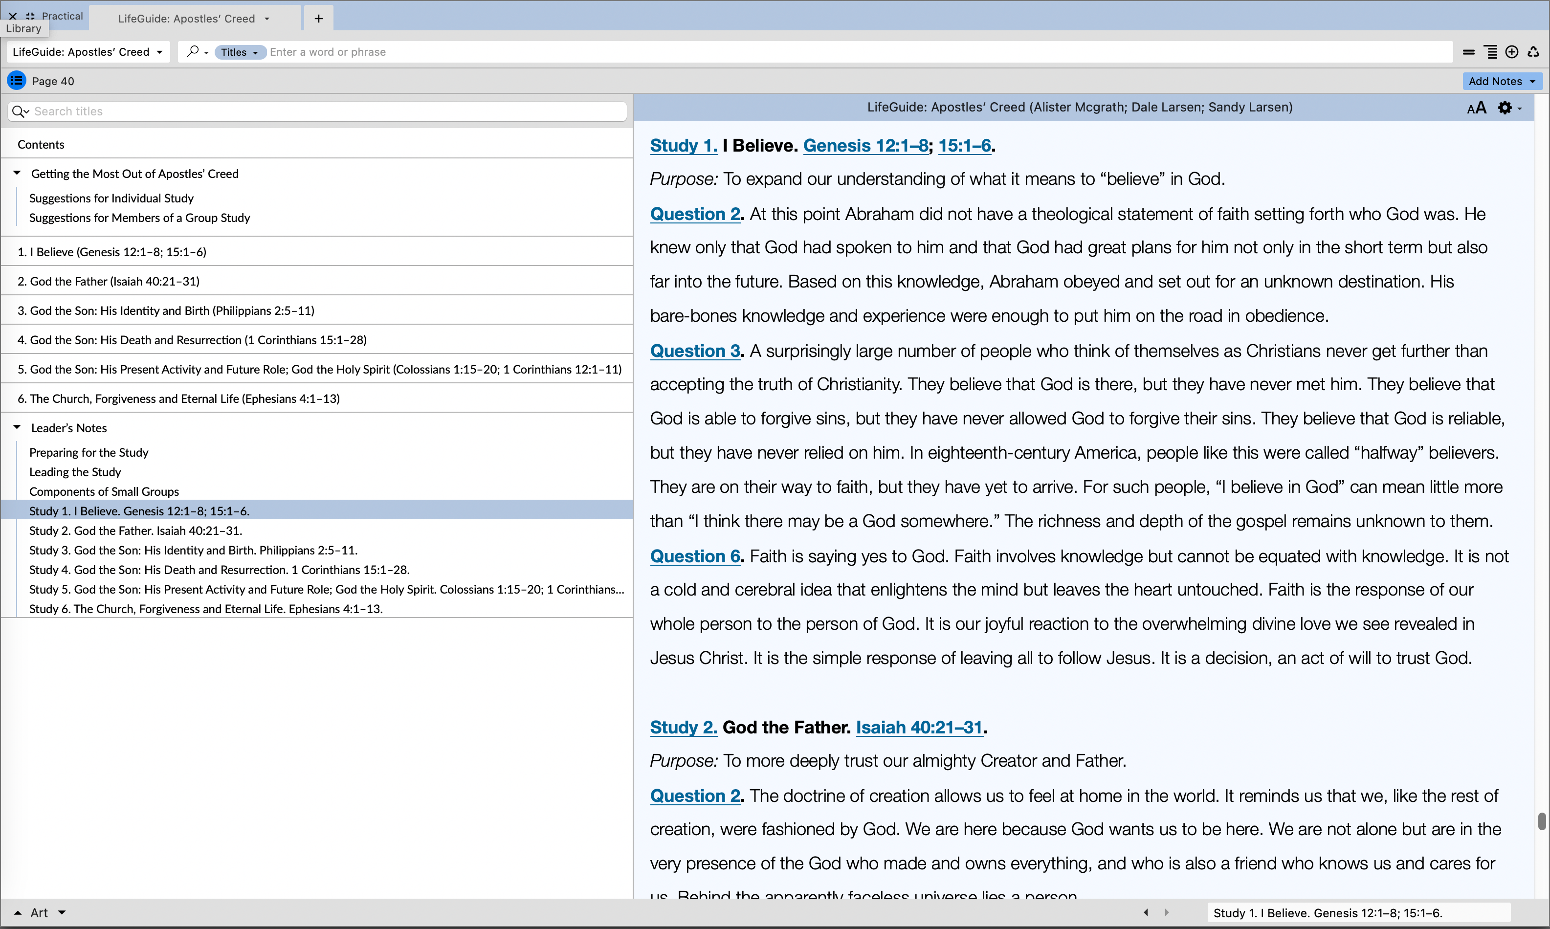Add a new tab with plus button
The width and height of the screenshot is (1550, 929).
tap(319, 18)
